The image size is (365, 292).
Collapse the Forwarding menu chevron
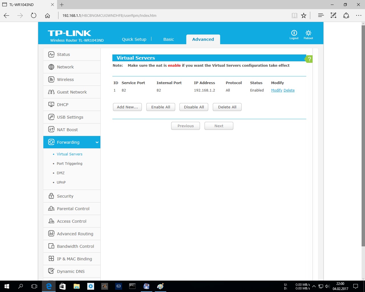coord(97,142)
